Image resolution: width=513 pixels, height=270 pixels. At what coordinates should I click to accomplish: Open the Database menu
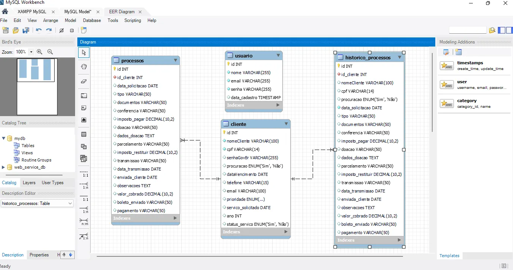point(92,20)
